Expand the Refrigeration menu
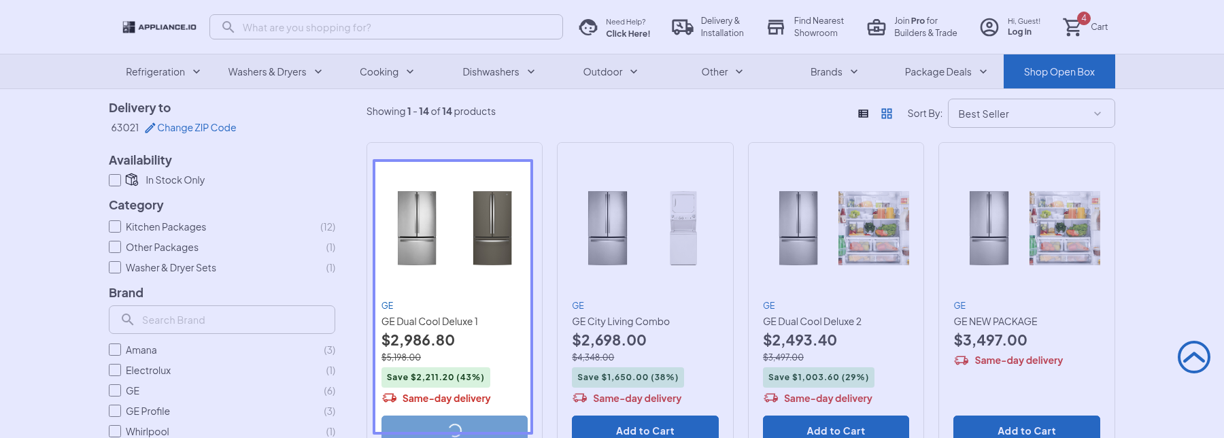 163,72
